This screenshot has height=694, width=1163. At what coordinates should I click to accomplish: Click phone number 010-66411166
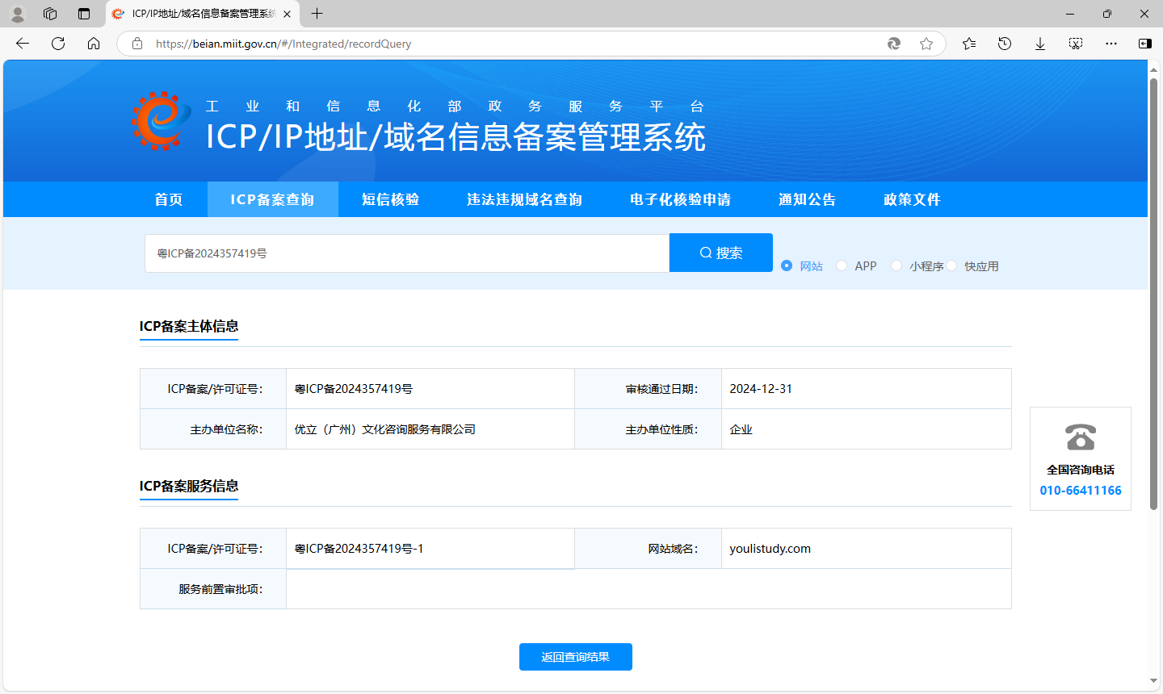coord(1081,491)
